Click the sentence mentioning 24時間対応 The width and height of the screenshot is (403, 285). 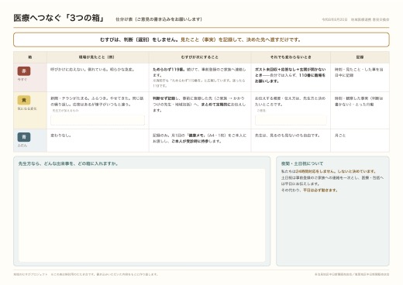coord(329,171)
